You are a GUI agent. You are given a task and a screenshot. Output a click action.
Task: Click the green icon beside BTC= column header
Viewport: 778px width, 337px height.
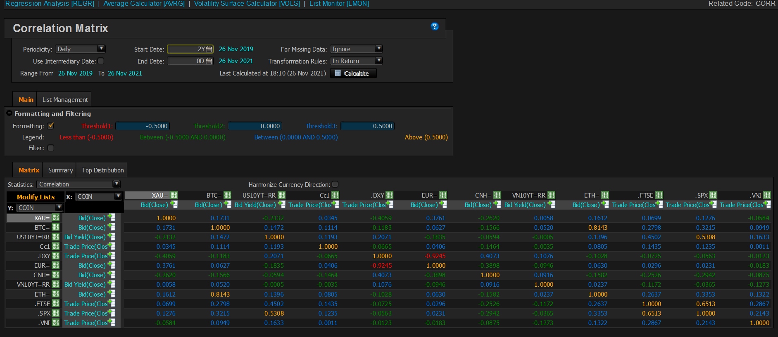pyautogui.click(x=228, y=195)
